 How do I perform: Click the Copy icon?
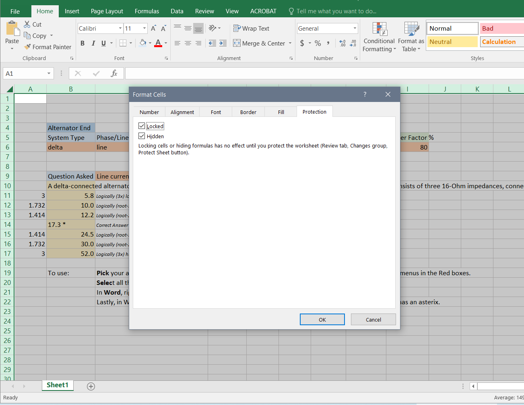[27, 35]
